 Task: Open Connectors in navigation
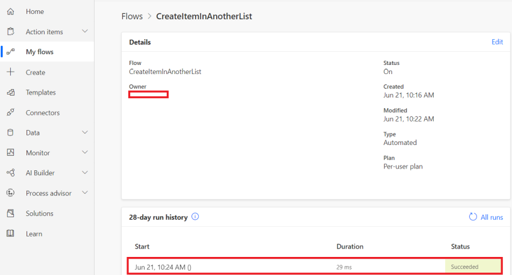[x=43, y=113]
